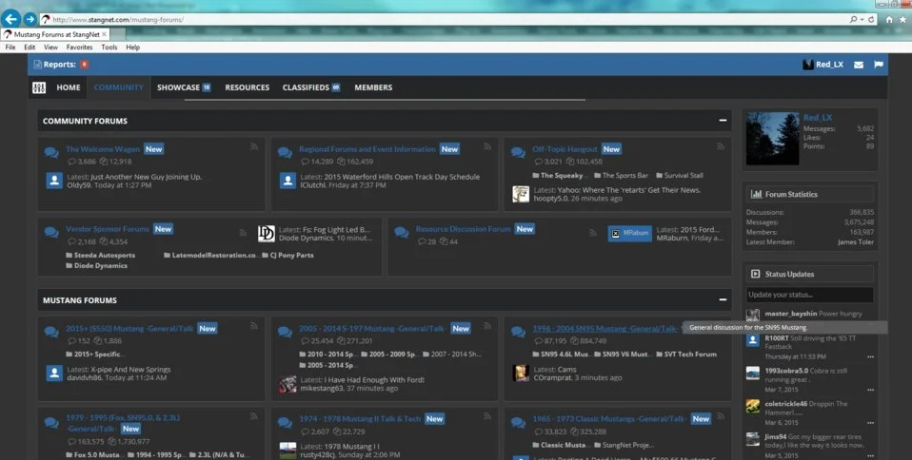This screenshot has width=912, height=460.
Task: Click browser home icon
Action: coord(889,19)
